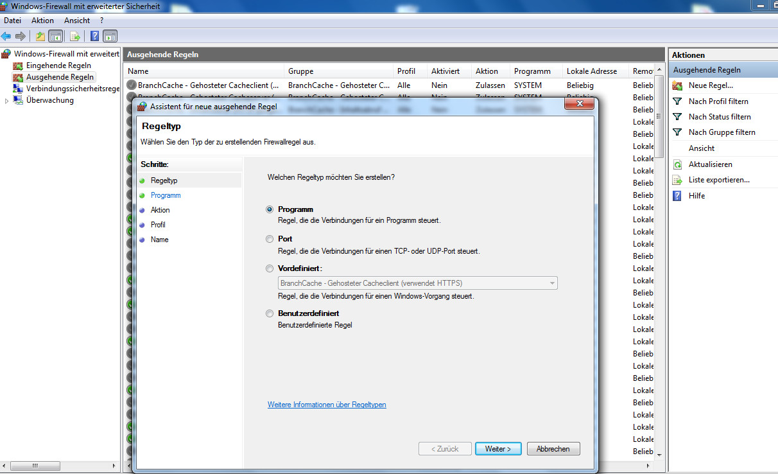Click the folder up-one-level toolbar icon
The image size is (778, 474).
40,36
